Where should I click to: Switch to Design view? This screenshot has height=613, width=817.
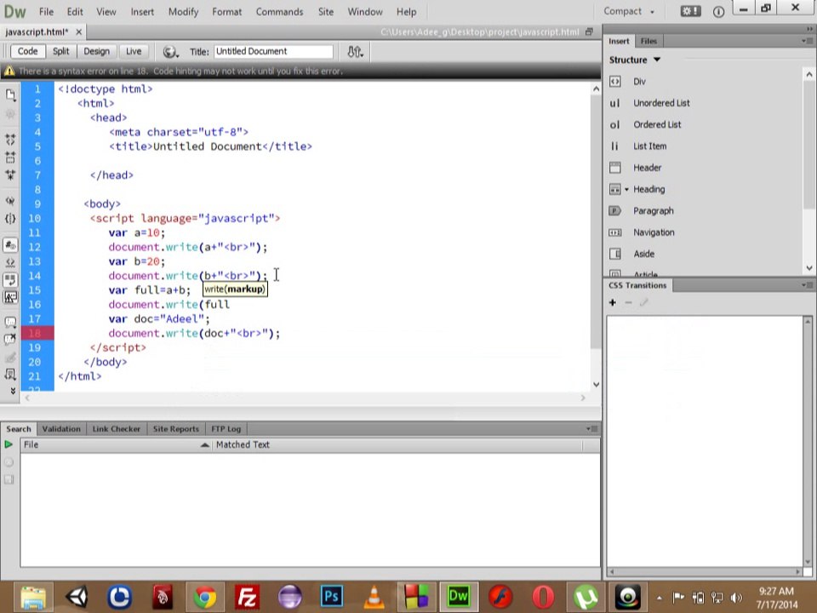[x=97, y=51]
